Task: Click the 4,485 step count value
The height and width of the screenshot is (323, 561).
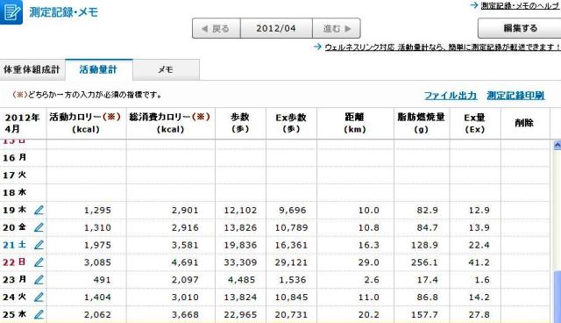Action: (242, 280)
